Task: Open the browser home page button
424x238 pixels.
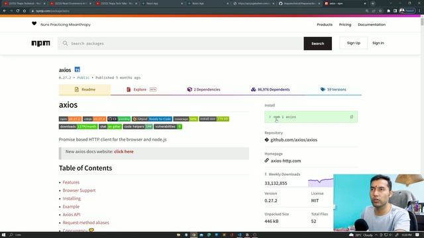Action: (25, 11)
